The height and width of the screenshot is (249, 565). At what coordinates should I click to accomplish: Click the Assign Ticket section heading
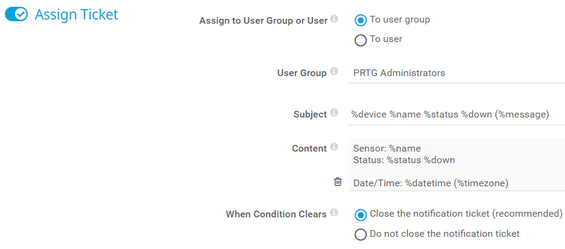76,15
